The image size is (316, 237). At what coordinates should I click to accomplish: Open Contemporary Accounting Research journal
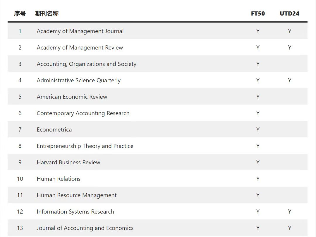point(83,113)
